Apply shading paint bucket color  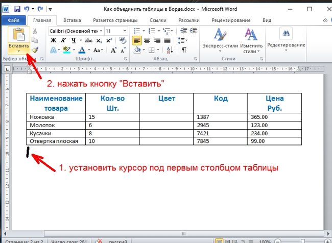(x=137, y=50)
